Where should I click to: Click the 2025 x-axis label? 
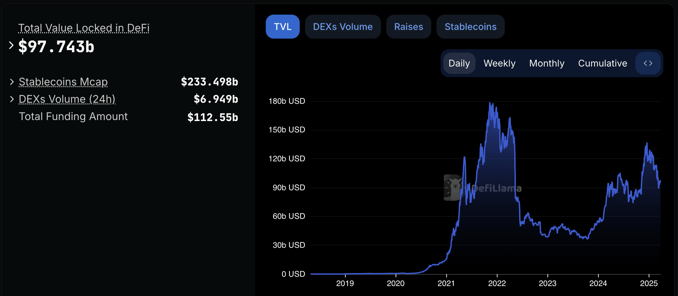(x=649, y=283)
